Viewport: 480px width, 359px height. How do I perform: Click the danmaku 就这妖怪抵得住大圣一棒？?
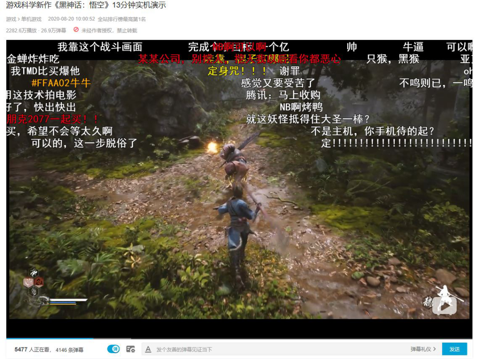308,119
